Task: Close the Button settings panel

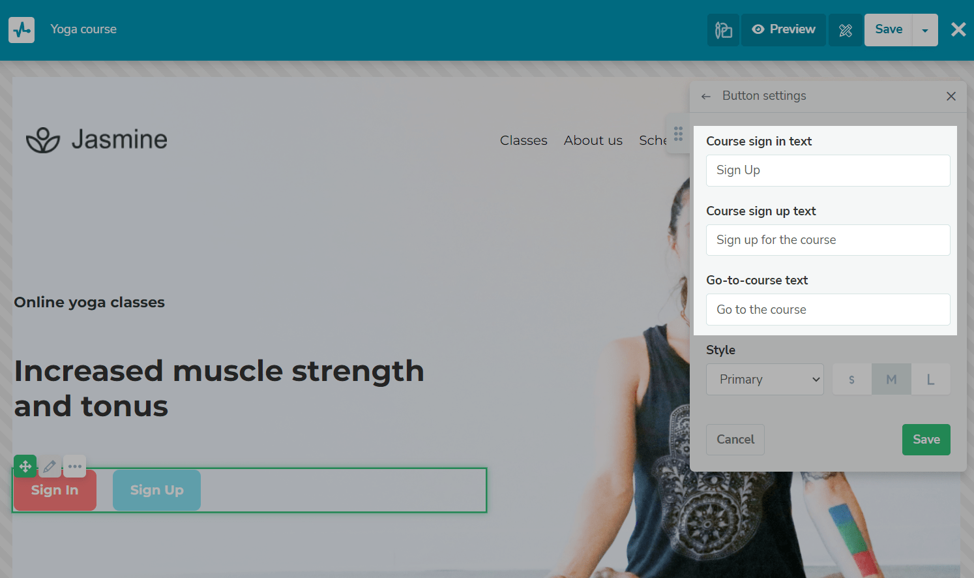Action: click(x=951, y=97)
